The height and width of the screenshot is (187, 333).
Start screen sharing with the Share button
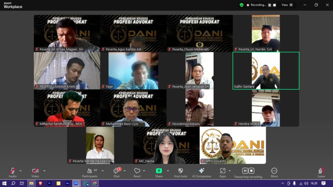pos(159,172)
